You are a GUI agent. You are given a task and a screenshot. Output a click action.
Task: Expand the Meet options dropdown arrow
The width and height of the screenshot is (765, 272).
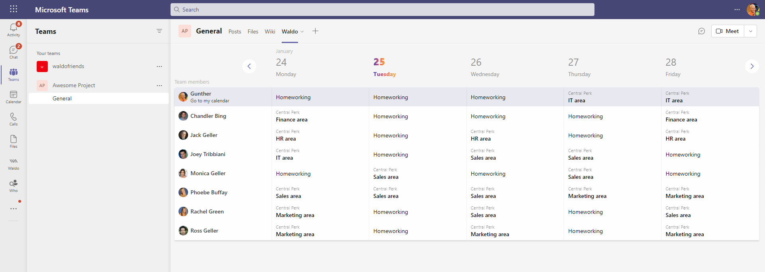point(750,31)
